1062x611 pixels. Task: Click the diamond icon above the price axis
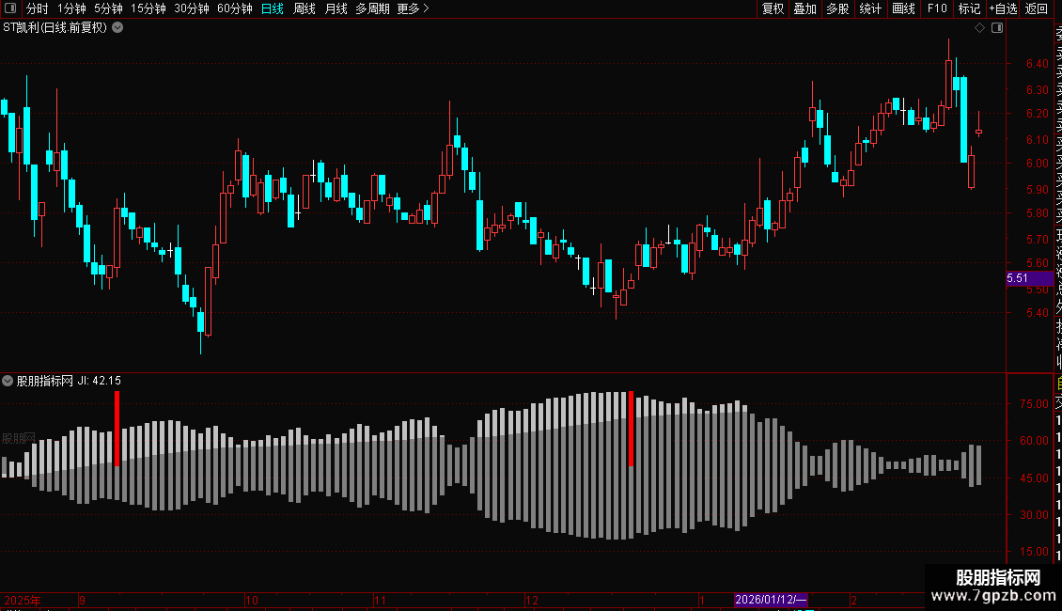click(x=979, y=28)
